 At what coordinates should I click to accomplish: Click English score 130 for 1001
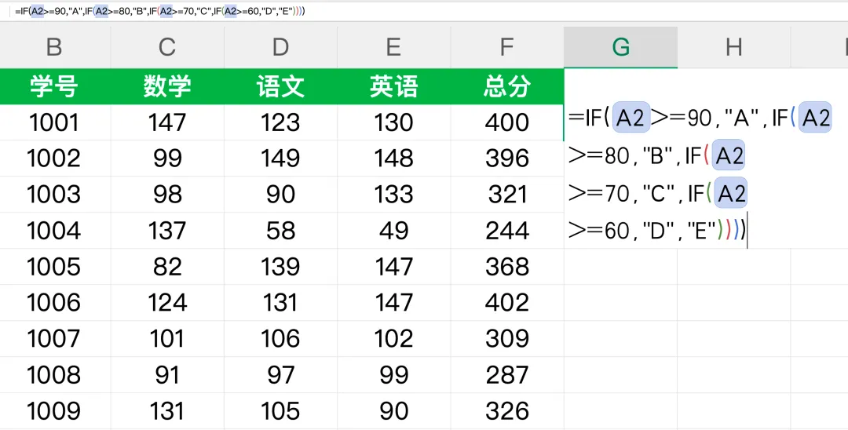393,122
